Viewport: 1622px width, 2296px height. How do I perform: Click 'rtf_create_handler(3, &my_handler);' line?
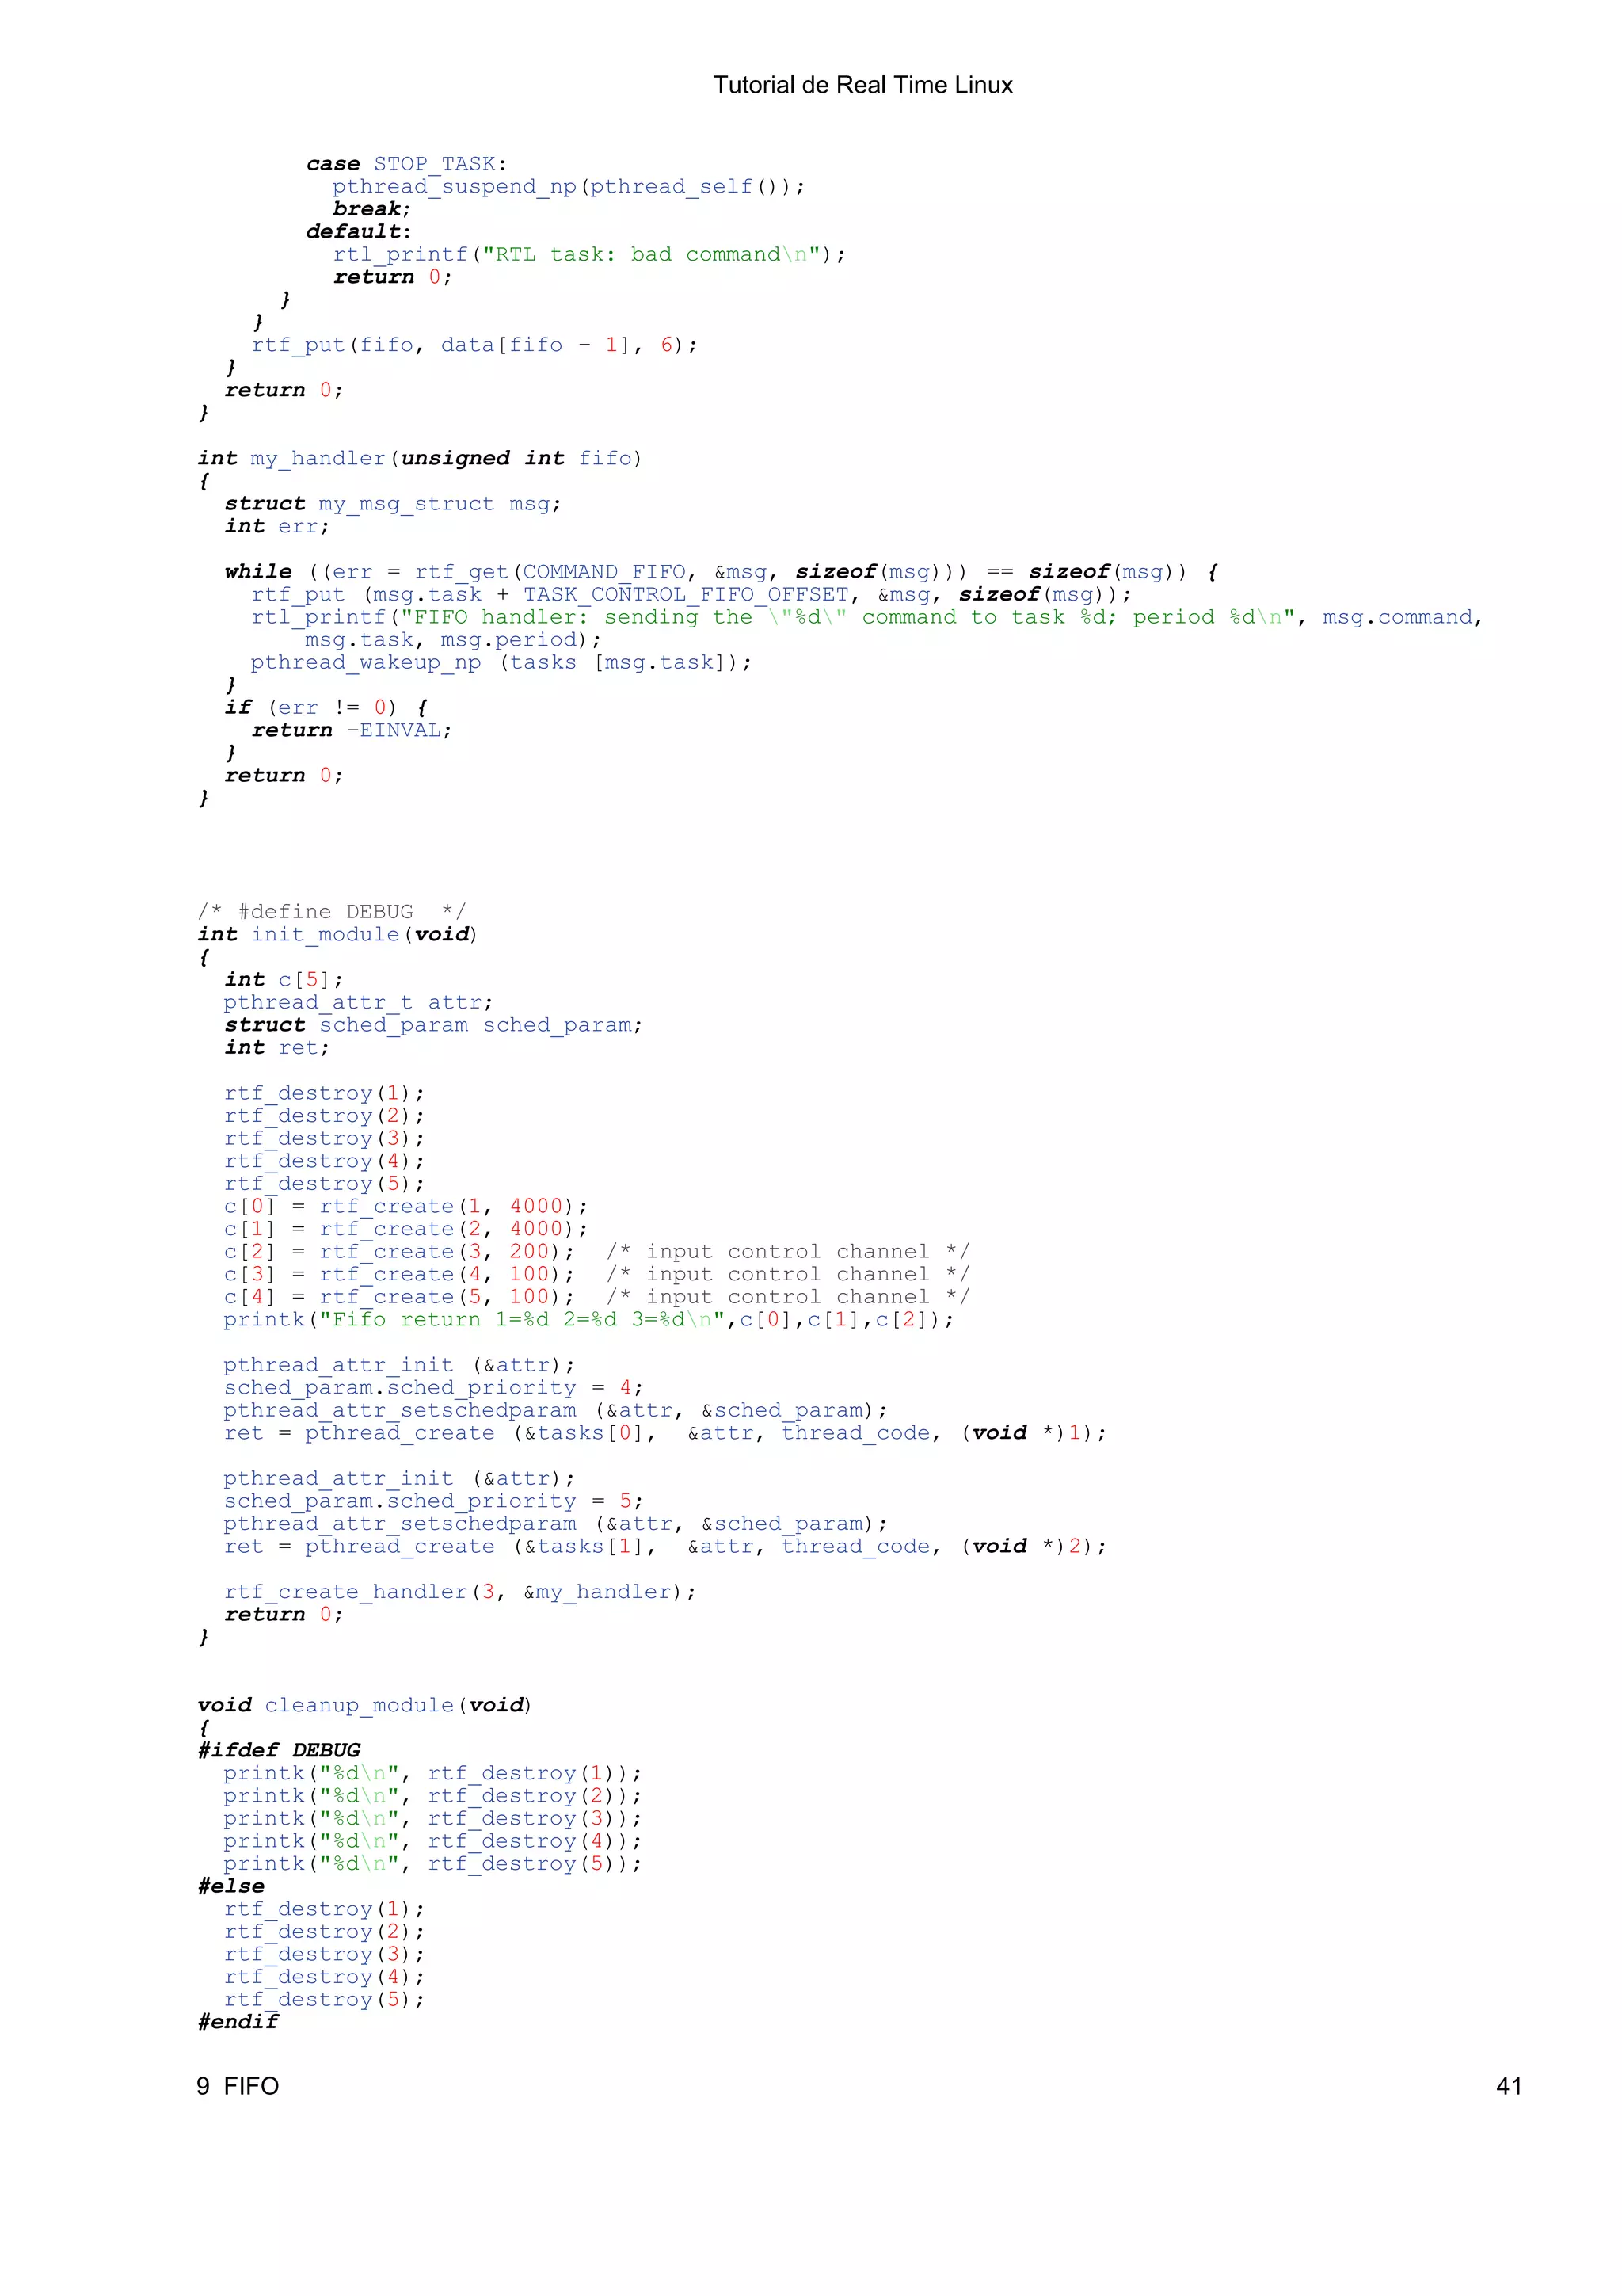[459, 1592]
